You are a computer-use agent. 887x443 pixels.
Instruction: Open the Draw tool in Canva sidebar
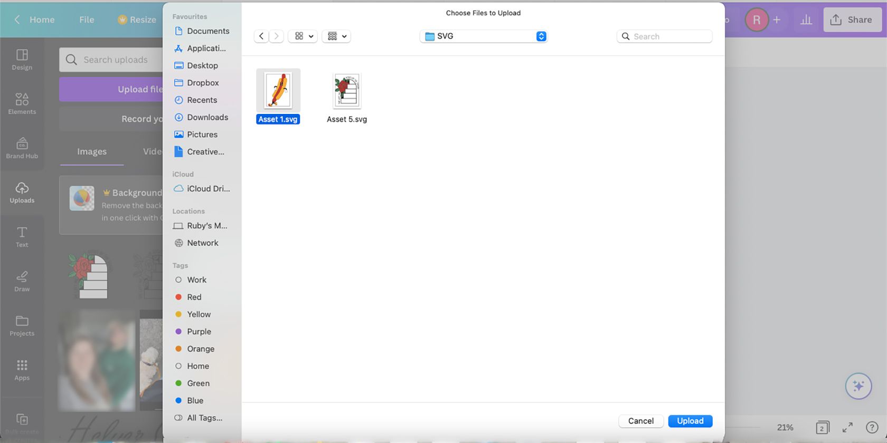[22, 281]
